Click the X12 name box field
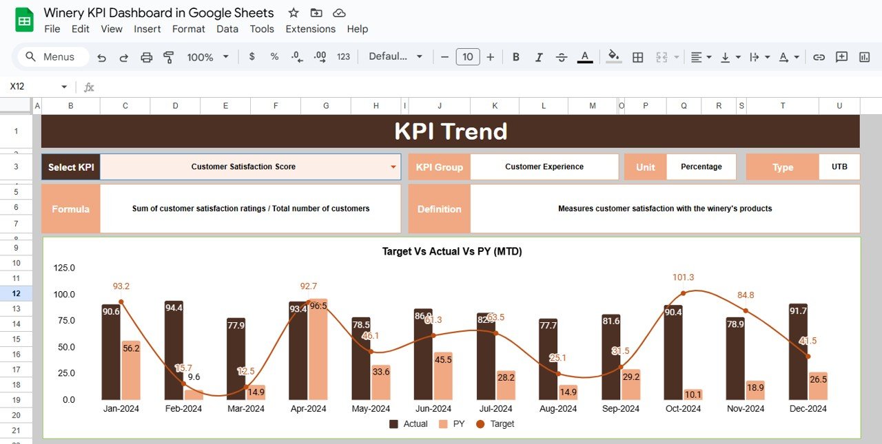 (x=34, y=87)
